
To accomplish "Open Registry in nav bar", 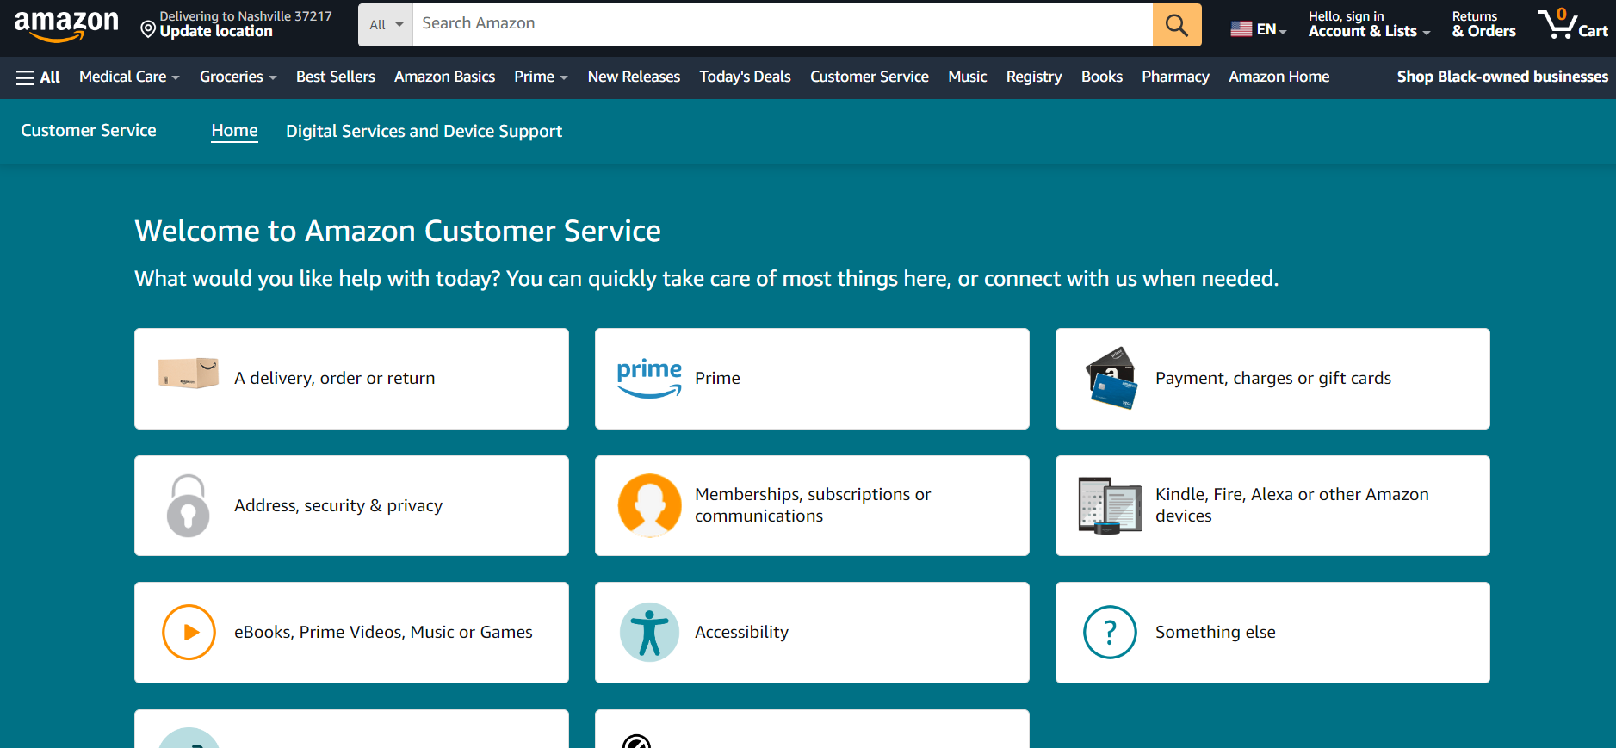I will (x=1034, y=77).
